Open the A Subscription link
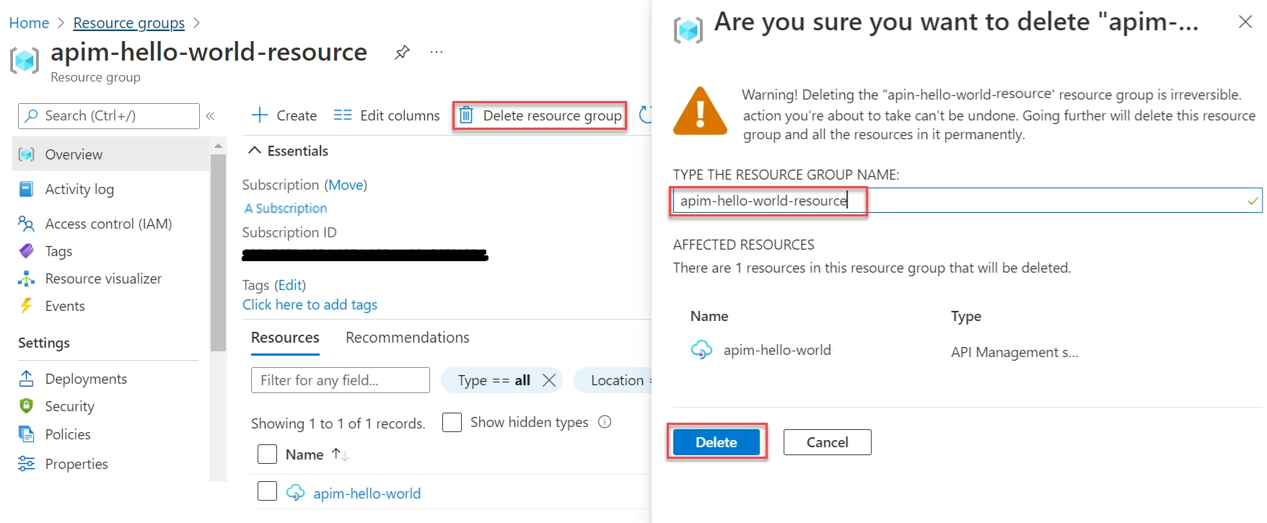Screen dimensions: 1267x523 coord(286,208)
